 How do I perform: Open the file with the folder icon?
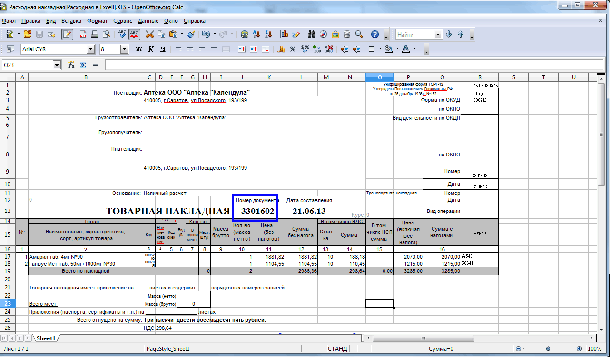click(28, 34)
